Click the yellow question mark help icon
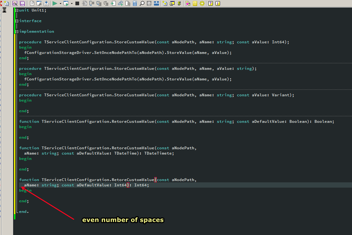Screen dimensions: 352x235 pos(211,3)
